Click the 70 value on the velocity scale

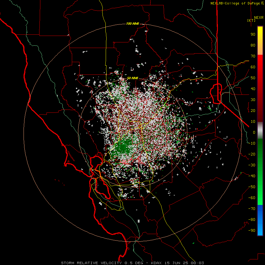pos(253,56)
